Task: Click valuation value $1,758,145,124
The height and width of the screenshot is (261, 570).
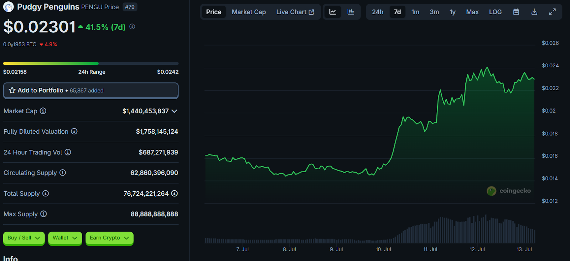Action: tap(157, 132)
